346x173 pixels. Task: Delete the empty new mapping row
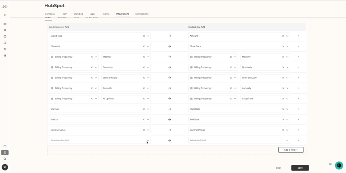(298, 140)
